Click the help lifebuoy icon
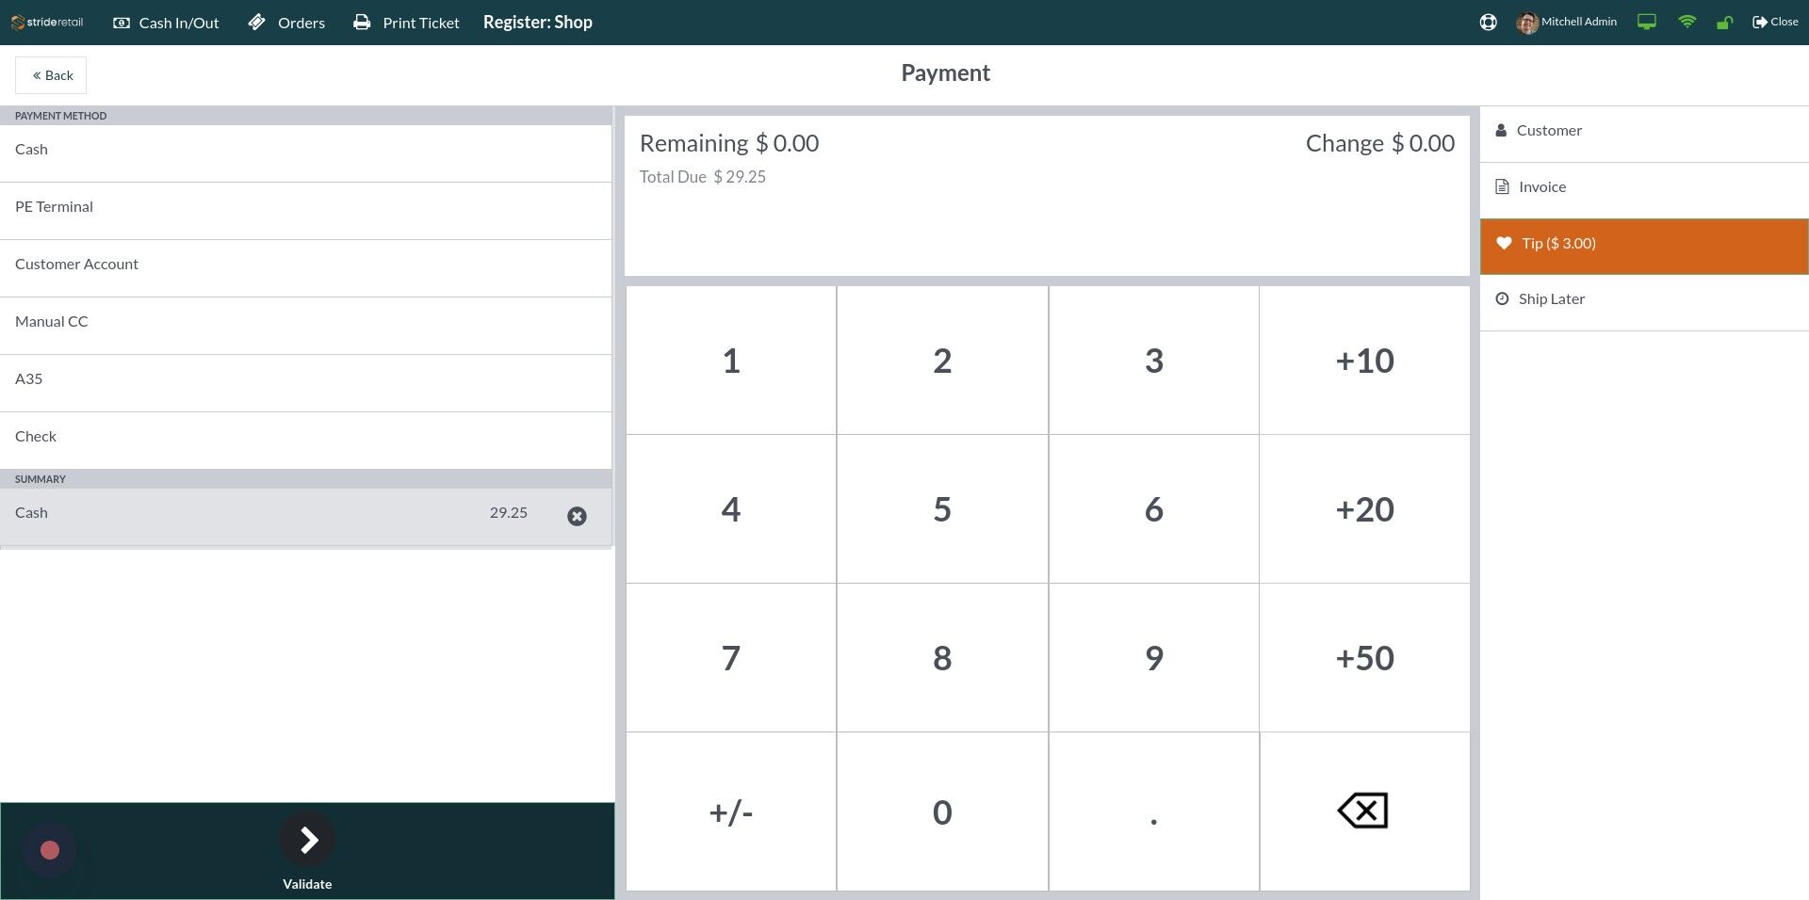Viewport: 1809px width, 900px height. point(1488,22)
